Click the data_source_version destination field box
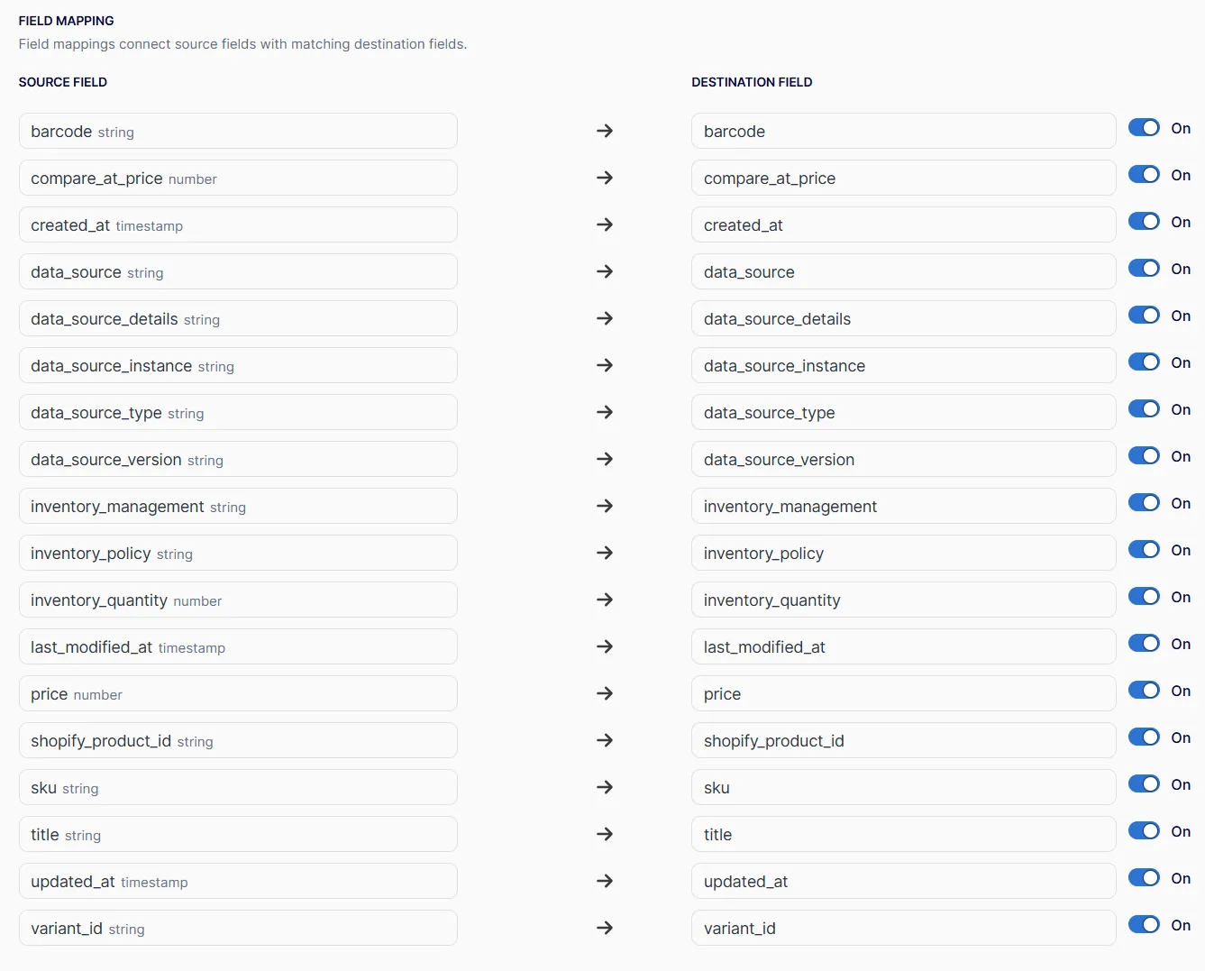Screen dimensions: 1205x971 click(x=904, y=459)
